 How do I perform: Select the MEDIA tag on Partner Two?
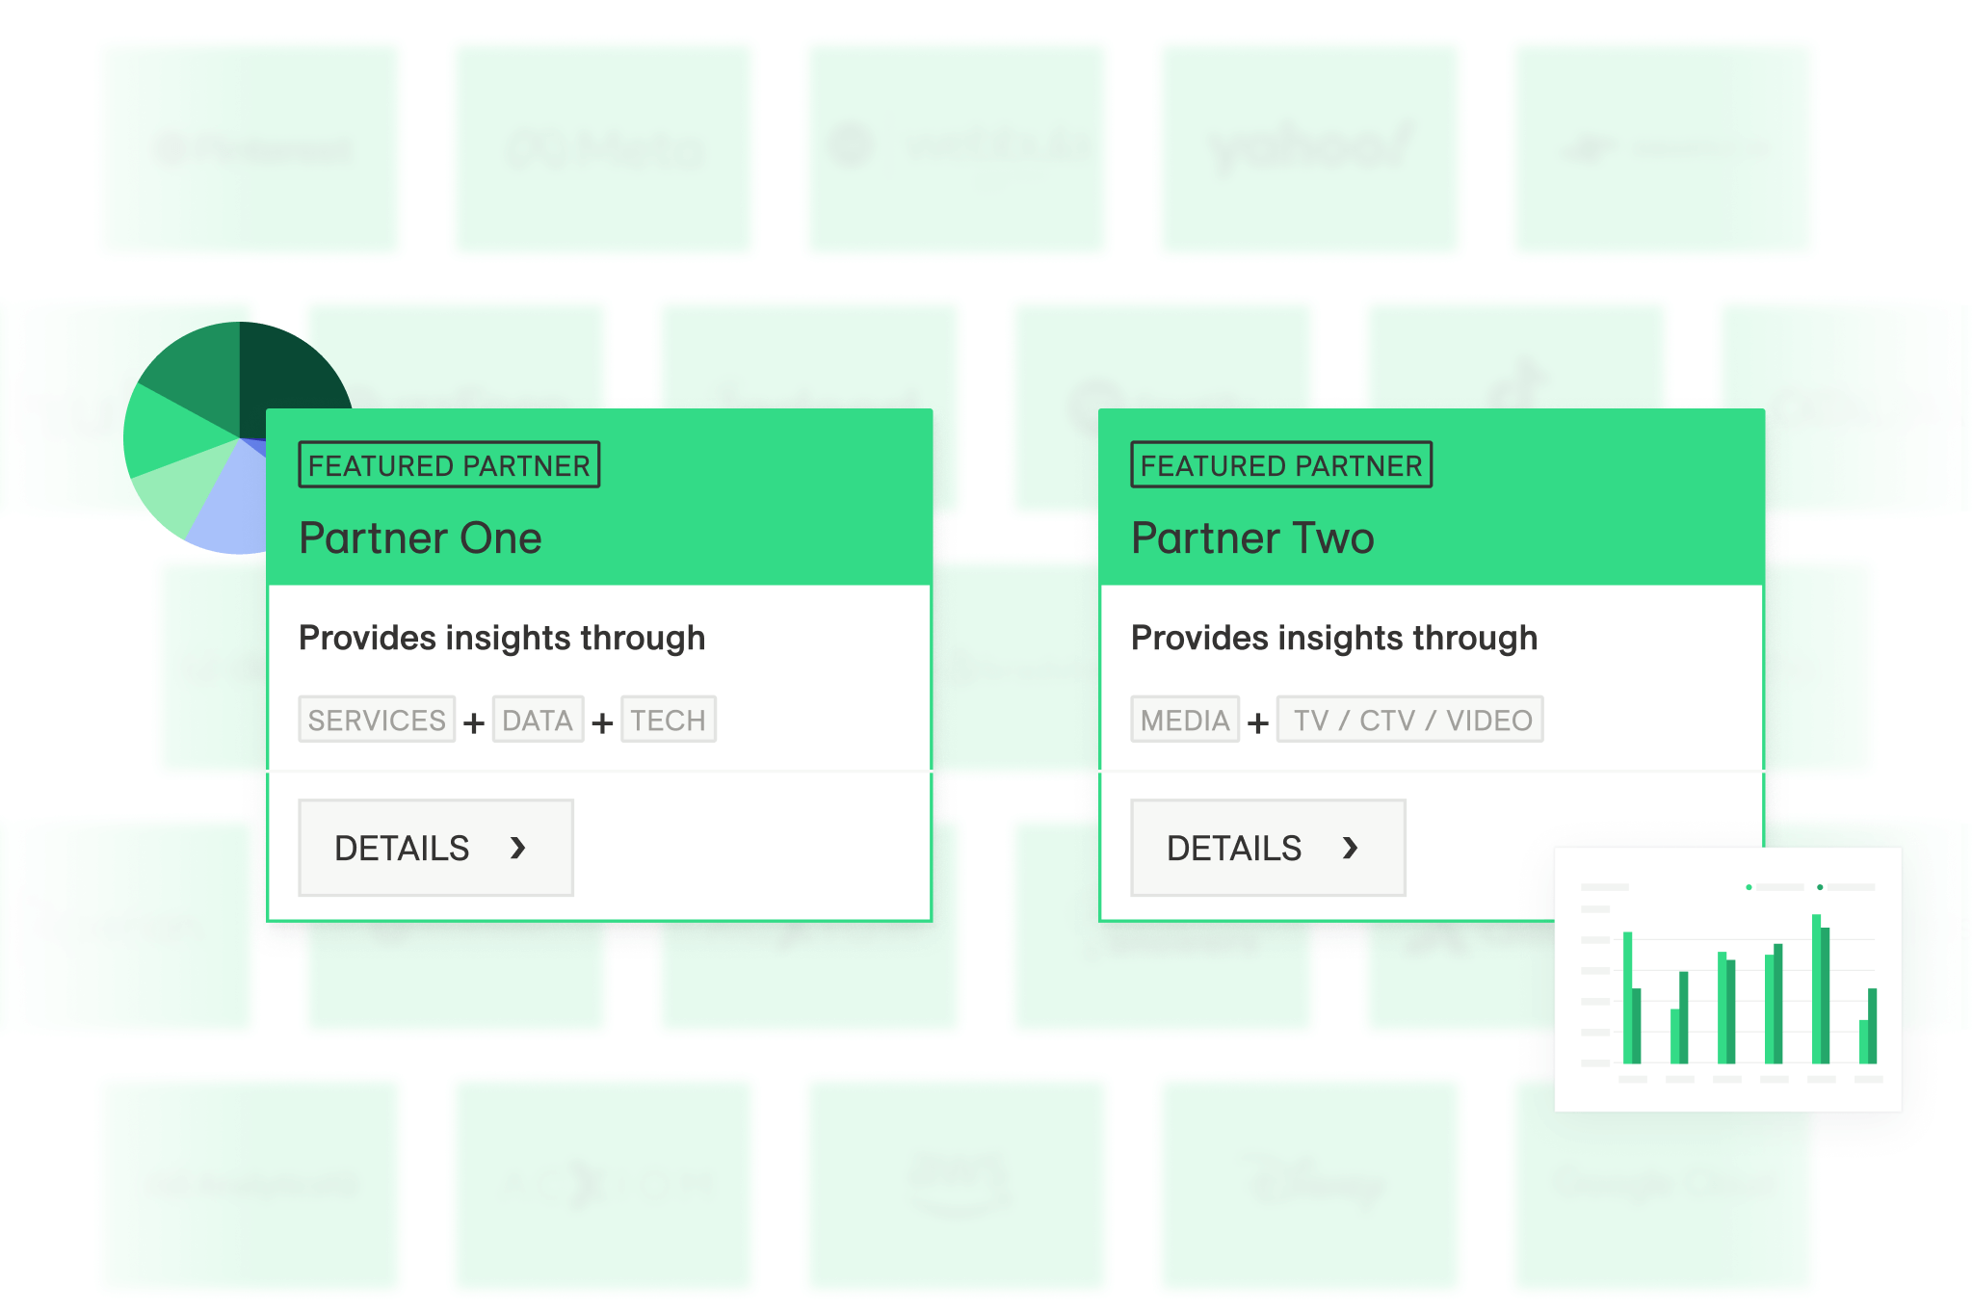1185,720
